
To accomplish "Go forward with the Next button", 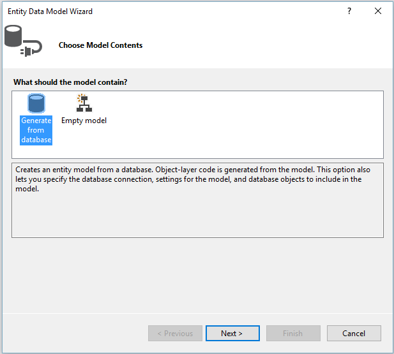I will click(232, 333).
